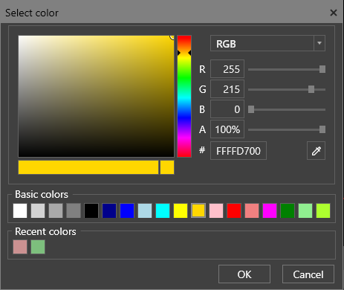Select the pure blue basic color swatch

127,210
